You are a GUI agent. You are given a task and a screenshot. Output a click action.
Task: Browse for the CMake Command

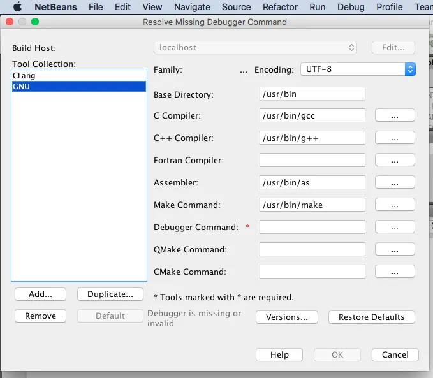[x=395, y=272]
